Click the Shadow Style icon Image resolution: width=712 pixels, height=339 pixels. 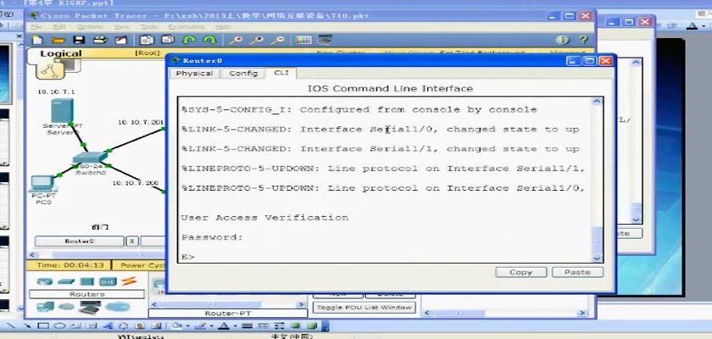tap(296, 325)
